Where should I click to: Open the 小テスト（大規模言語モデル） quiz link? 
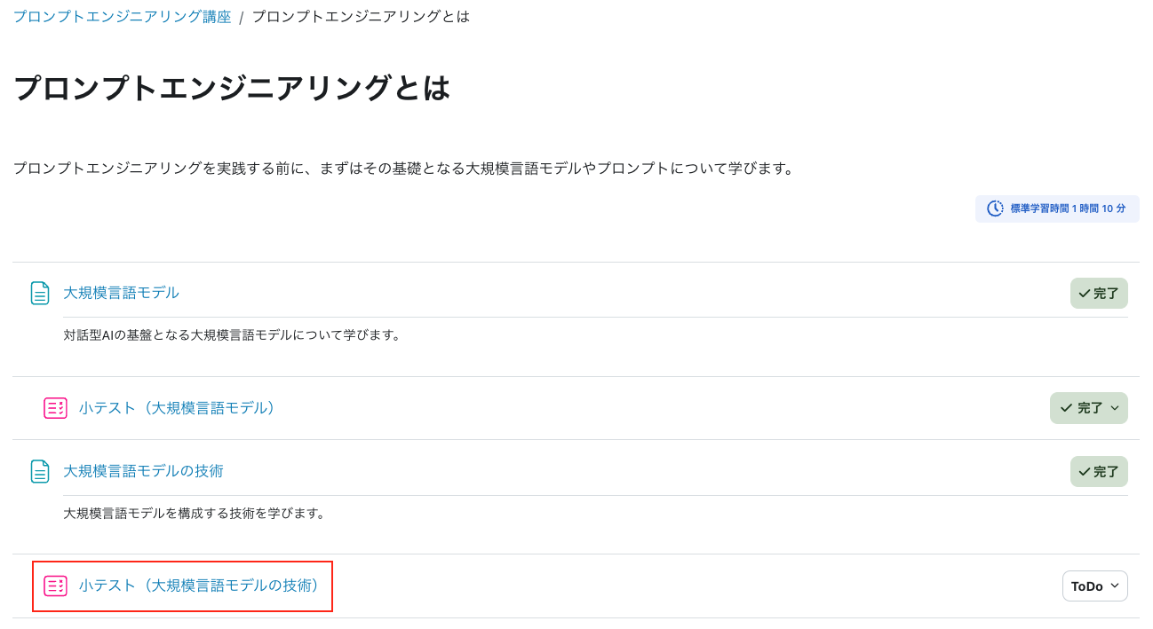(x=178, y=408)
